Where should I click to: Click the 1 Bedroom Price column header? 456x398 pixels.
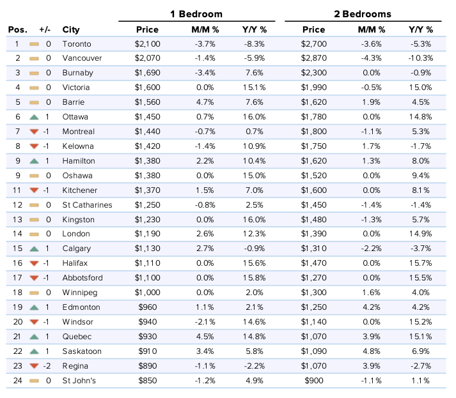click(148, 29)
